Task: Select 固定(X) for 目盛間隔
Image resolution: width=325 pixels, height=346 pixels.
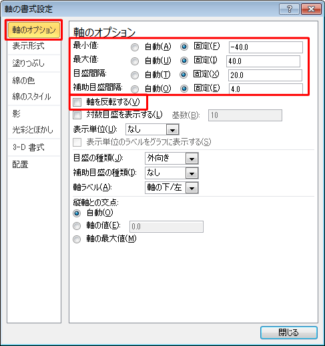Action: [184, 75]
